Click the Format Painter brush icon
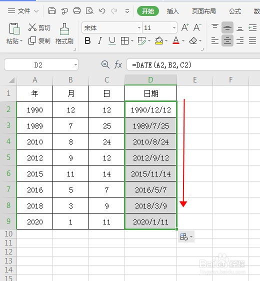Viewport: 260px width, 281px height. [64, 29]
